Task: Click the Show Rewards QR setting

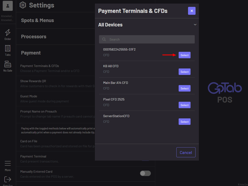Action: pos(56,83)
